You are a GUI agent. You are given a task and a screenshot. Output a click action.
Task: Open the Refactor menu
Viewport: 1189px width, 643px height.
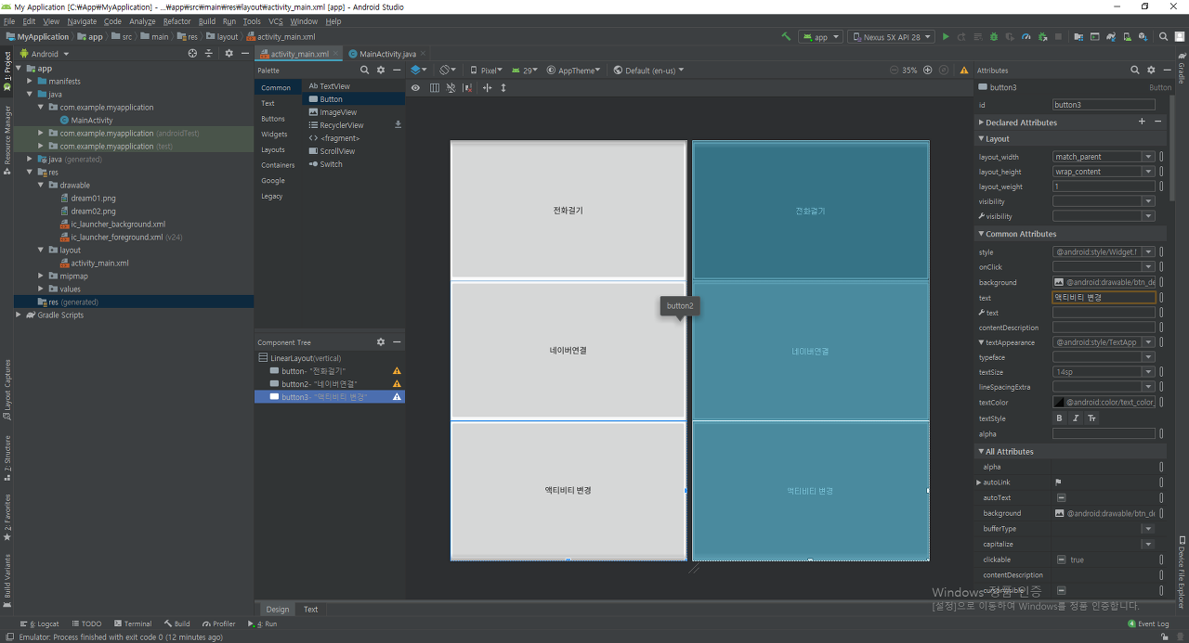pyautogui.click(x=176, y=21)
